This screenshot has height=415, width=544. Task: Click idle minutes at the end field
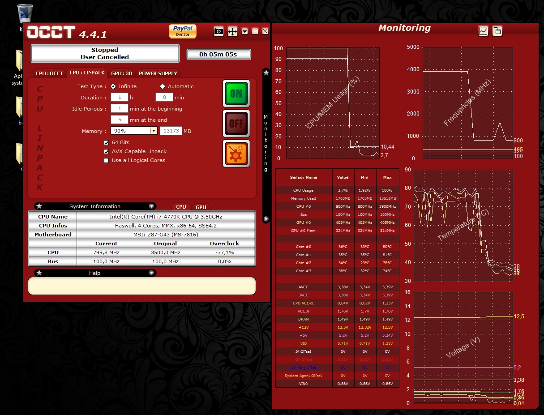(120, 120)
